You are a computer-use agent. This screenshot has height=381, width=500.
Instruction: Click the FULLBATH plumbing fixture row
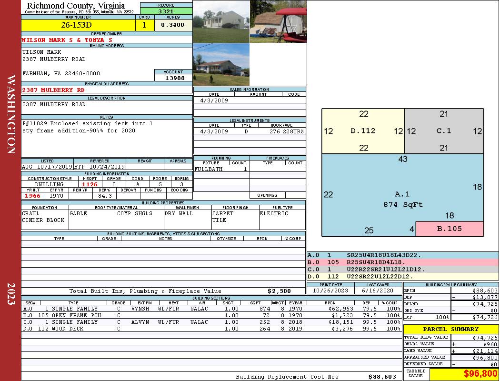(x=221, y=169)
